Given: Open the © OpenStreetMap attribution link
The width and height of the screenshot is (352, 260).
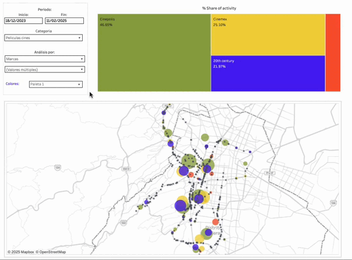Looking at the screenshot, I should 51,252.
